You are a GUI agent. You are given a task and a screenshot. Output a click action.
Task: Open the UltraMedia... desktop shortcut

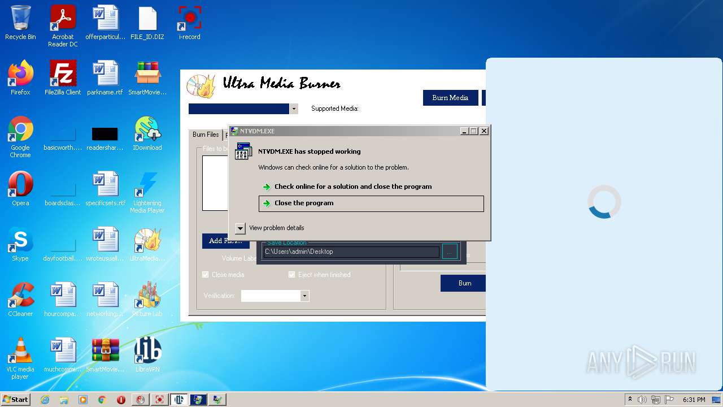[x=147, y=244]
